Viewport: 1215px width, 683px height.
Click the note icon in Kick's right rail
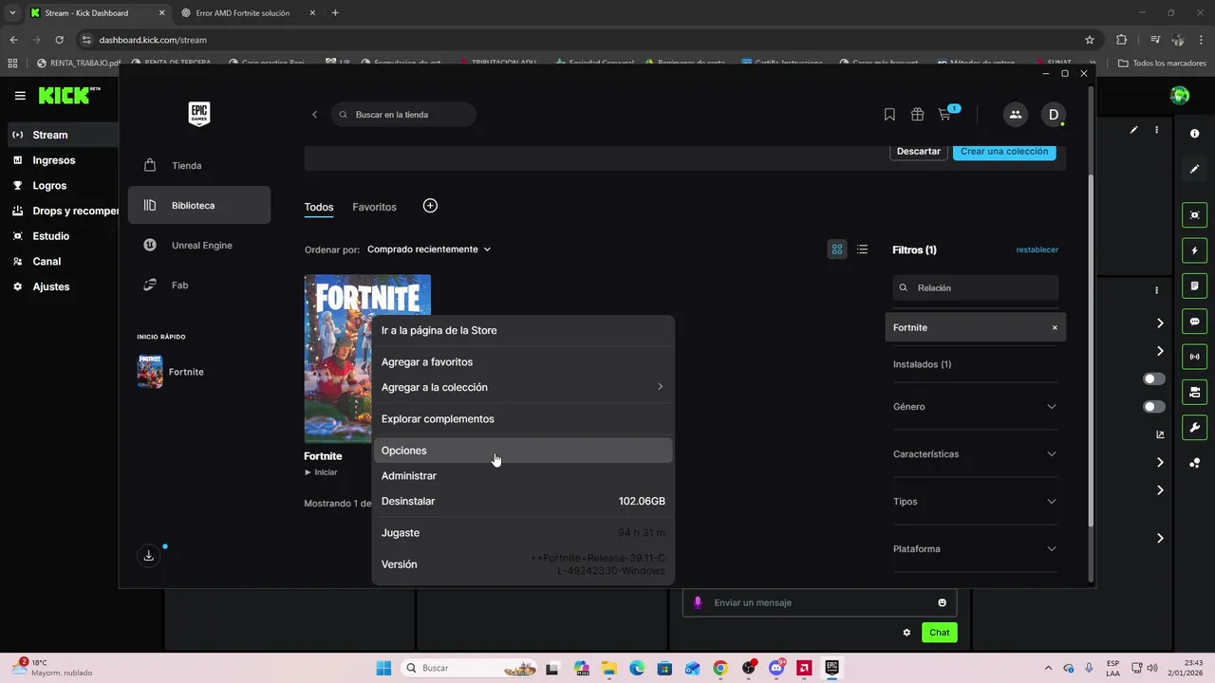[x=1195, y=286]
